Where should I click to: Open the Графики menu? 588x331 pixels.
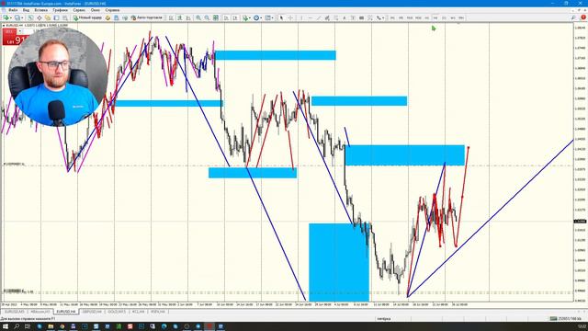point(60,10)
